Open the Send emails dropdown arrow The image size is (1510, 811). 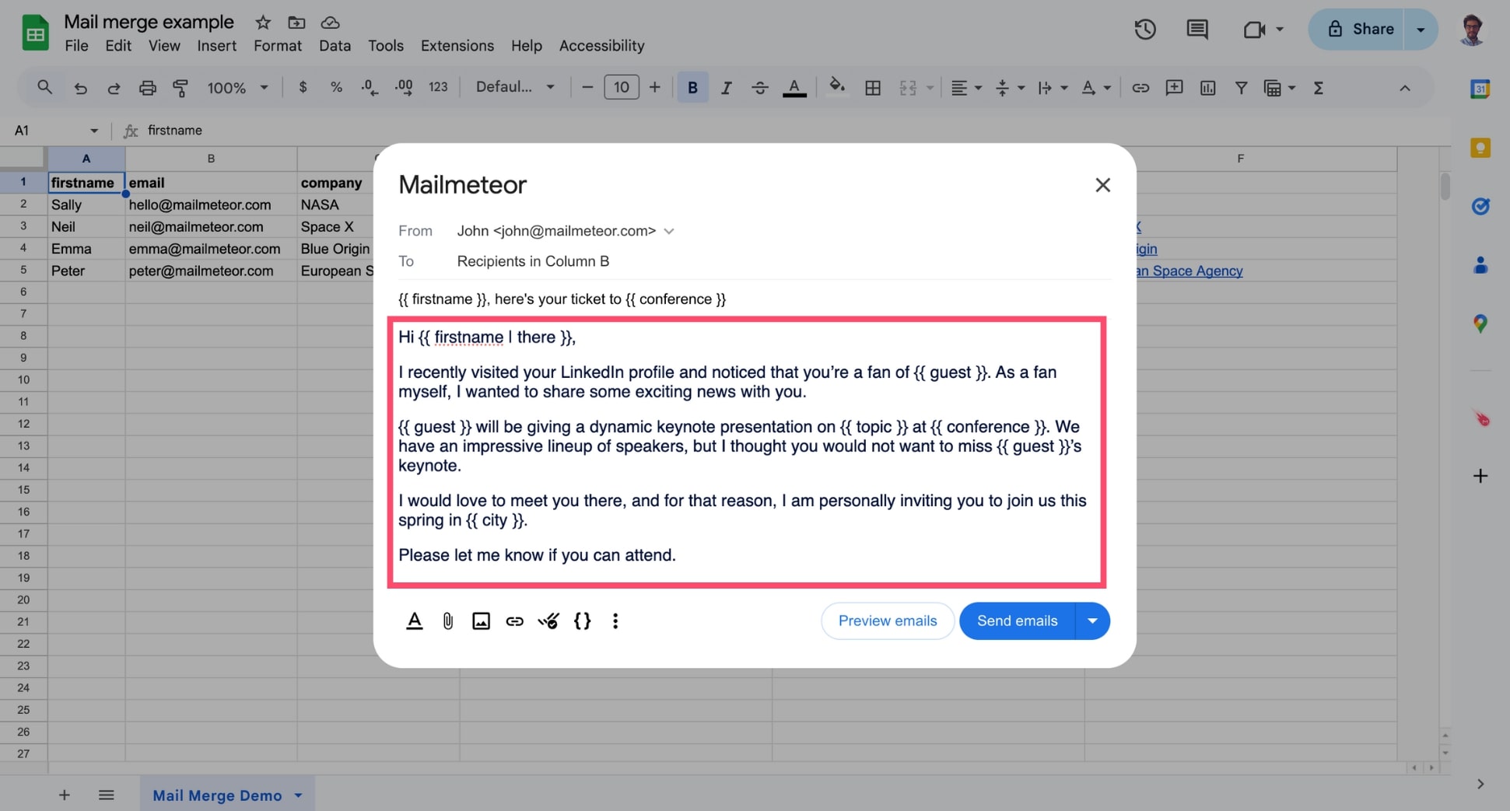(x=1092, y=620)
